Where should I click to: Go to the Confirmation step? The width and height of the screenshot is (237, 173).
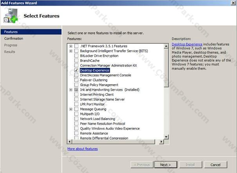[14, 39]
